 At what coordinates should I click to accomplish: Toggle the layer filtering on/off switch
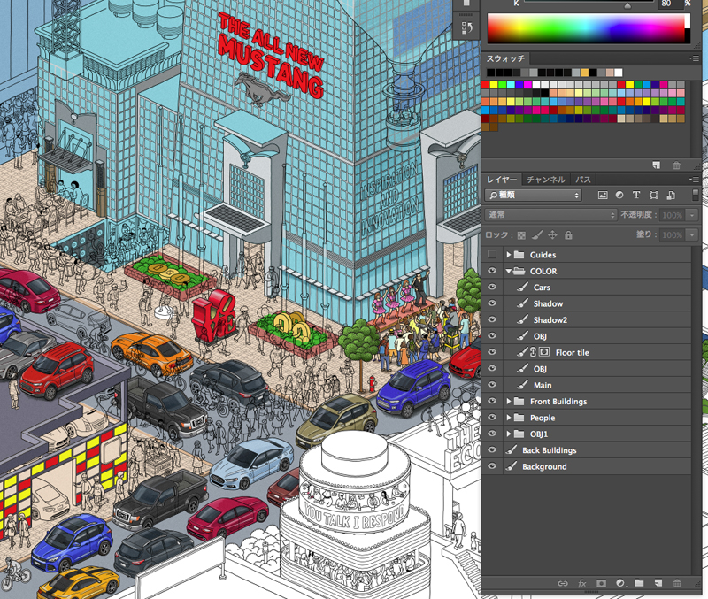[x=696, y=195]
